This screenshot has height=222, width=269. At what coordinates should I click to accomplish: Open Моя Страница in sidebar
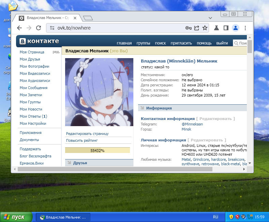tap(32, 52)
